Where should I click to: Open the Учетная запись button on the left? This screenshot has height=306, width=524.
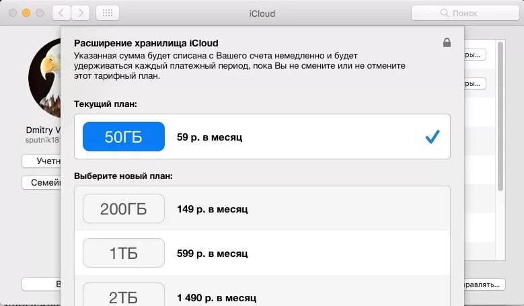click(41, 161)
